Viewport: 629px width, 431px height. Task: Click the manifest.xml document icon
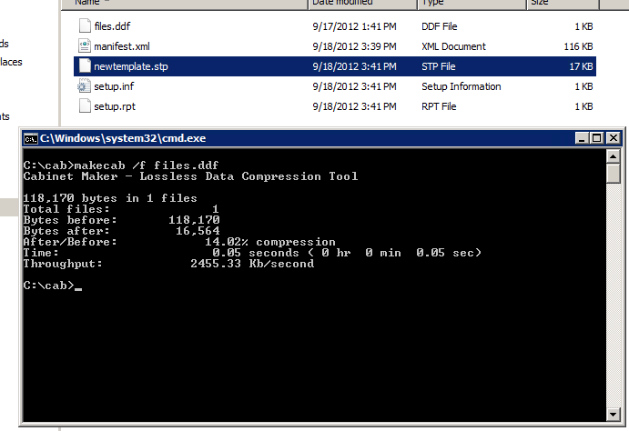click(x=85, y=46)
